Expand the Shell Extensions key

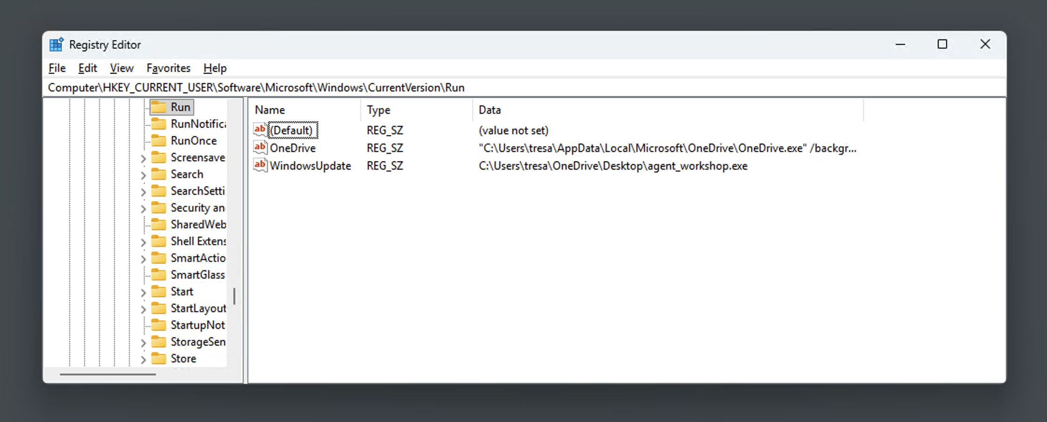point(143,243)
